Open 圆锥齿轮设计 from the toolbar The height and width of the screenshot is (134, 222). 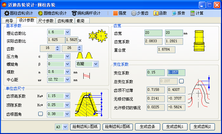52,13
